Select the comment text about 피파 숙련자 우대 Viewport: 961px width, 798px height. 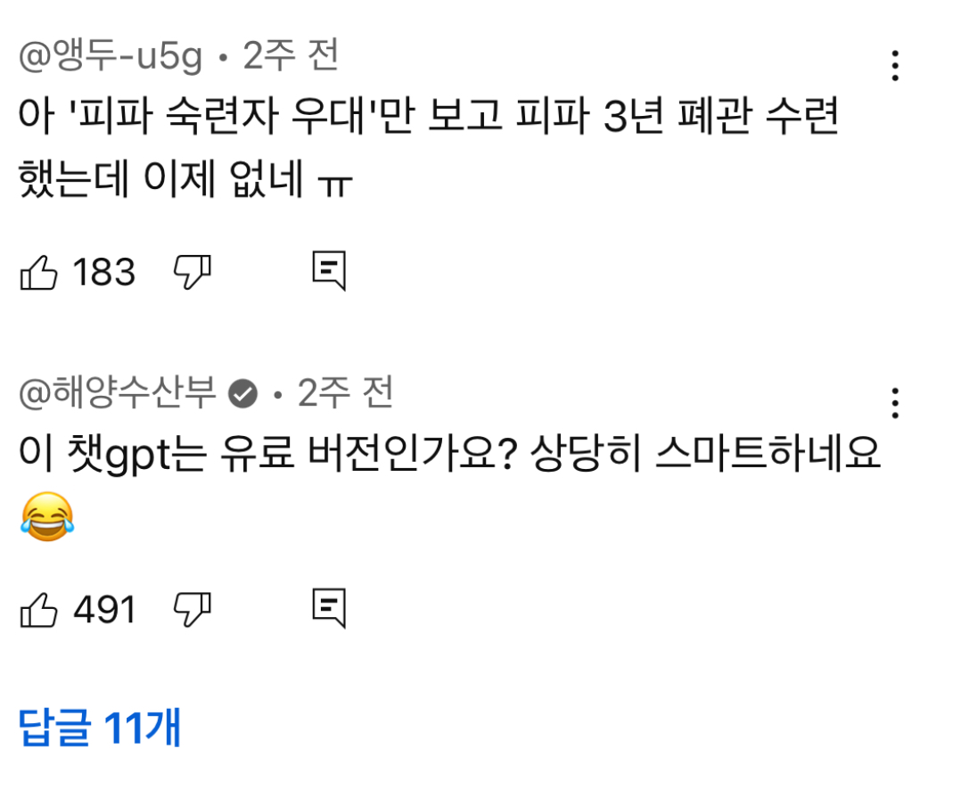point(428,147)
